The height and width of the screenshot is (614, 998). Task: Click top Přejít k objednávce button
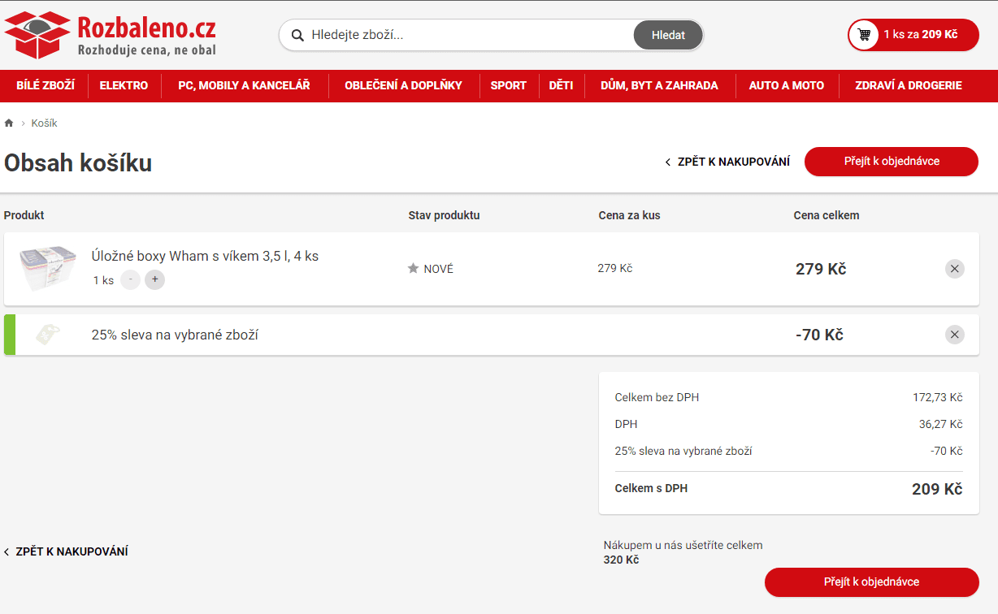tap(891, 162)
